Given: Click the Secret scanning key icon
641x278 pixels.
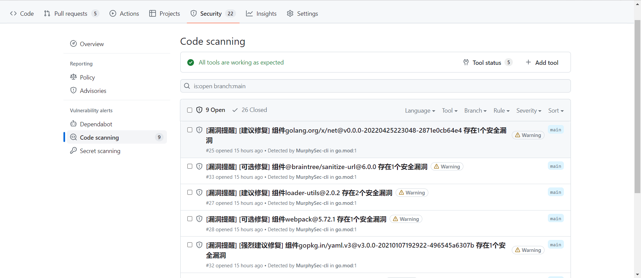Looking at the screenshot, I should [x=73, y=151].
